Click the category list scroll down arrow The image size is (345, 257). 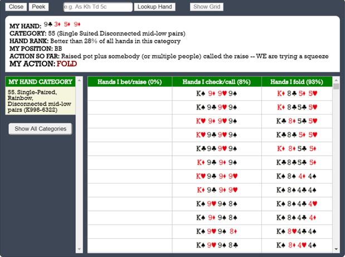click(79, 249)
